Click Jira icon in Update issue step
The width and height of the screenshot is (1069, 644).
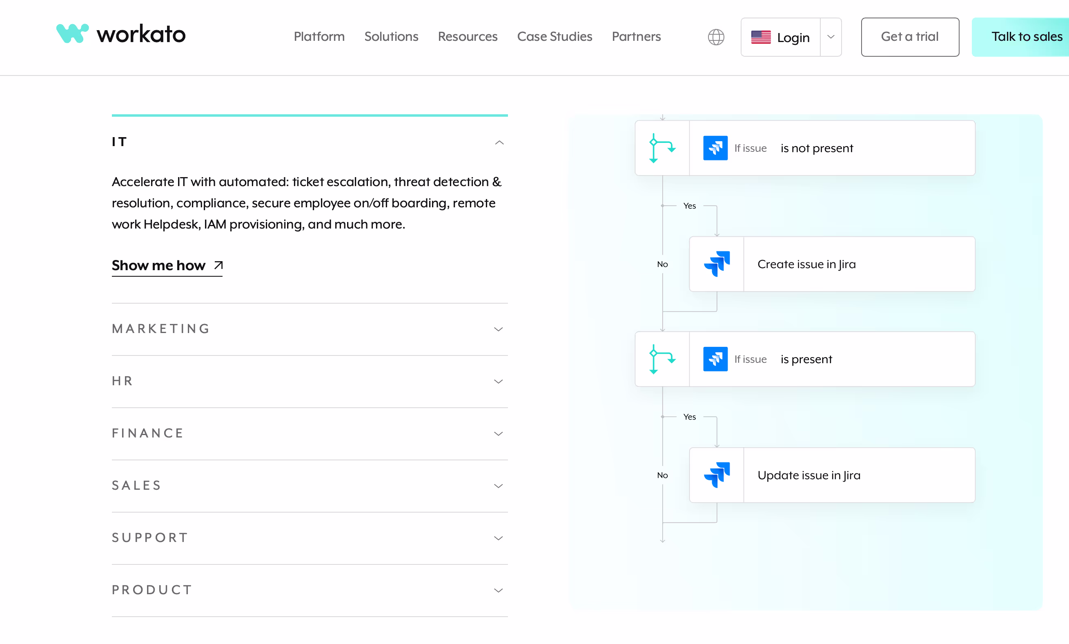pyautogui.click(x=717, y=475)
